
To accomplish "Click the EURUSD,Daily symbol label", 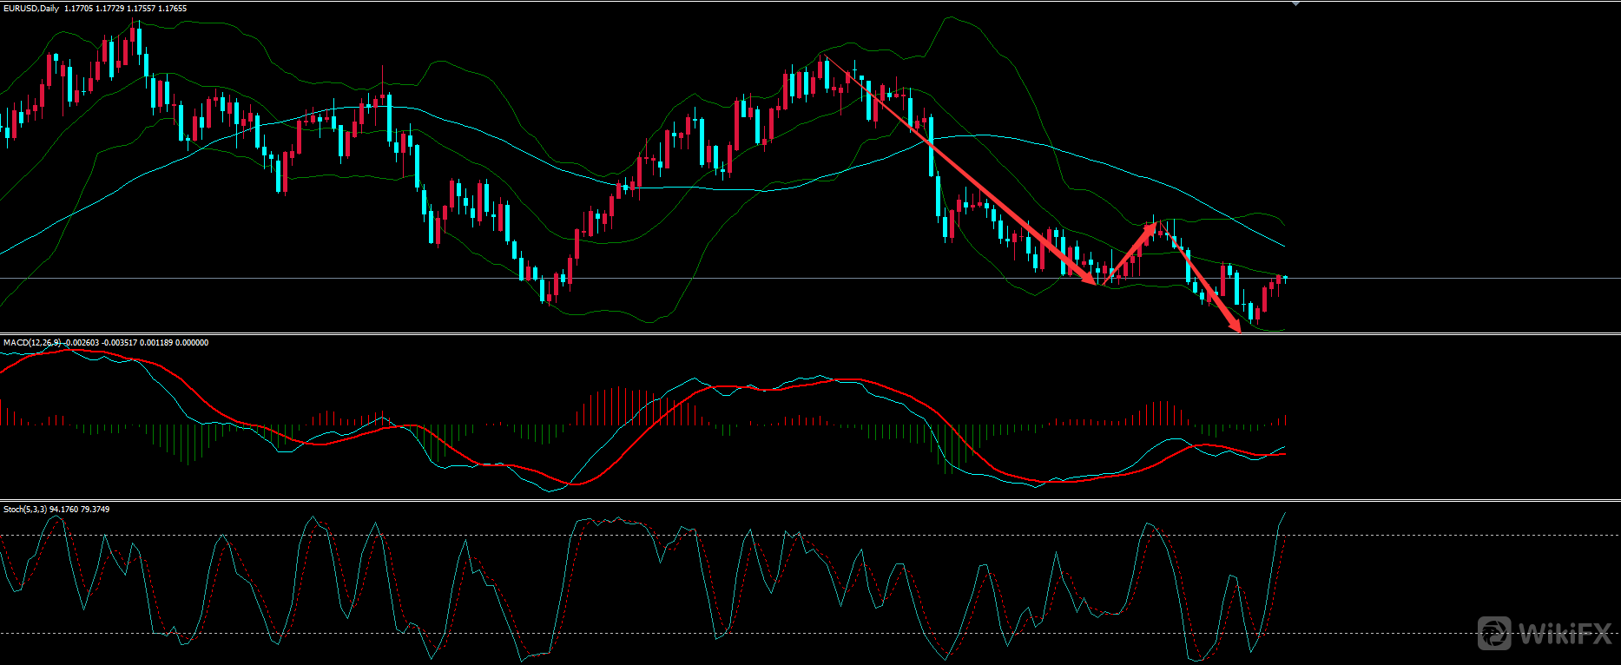I will click(x=30, y=9).
